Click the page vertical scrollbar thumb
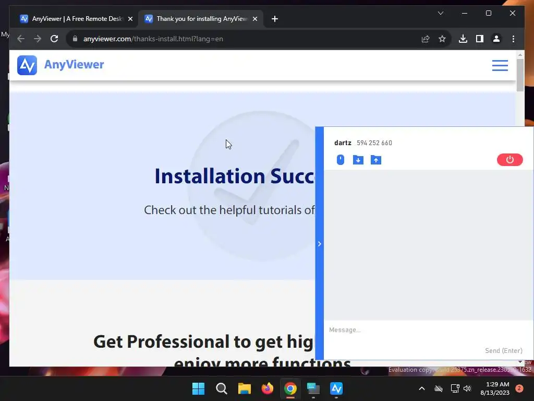 (x=520, y=75)
